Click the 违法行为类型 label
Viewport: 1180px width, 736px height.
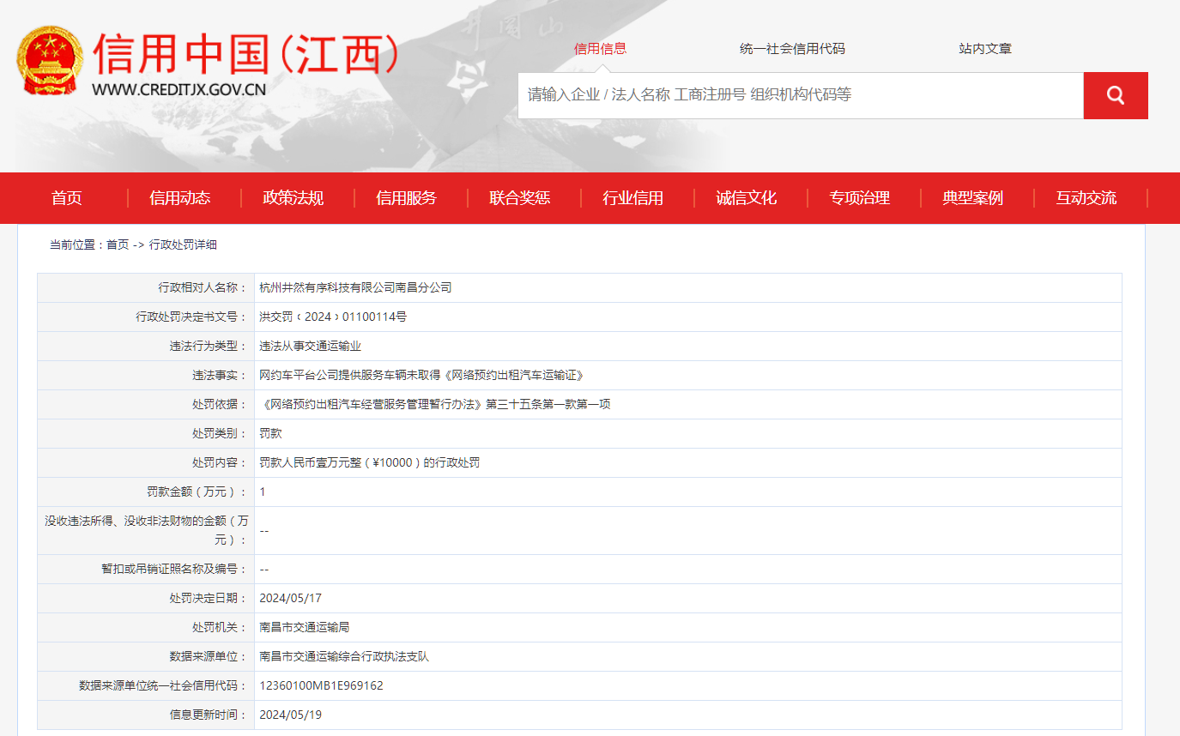[209, 346]
